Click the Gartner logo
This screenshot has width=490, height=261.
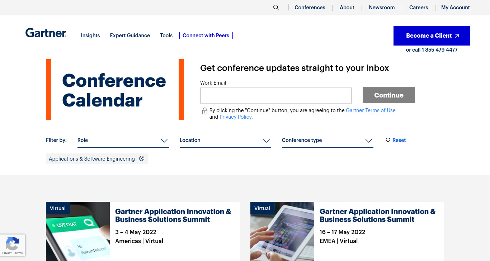point(46,33)
